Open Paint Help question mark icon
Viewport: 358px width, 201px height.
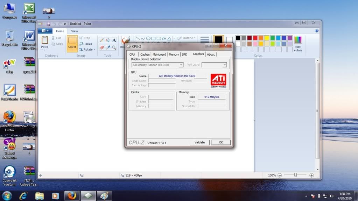pos(317,30)
